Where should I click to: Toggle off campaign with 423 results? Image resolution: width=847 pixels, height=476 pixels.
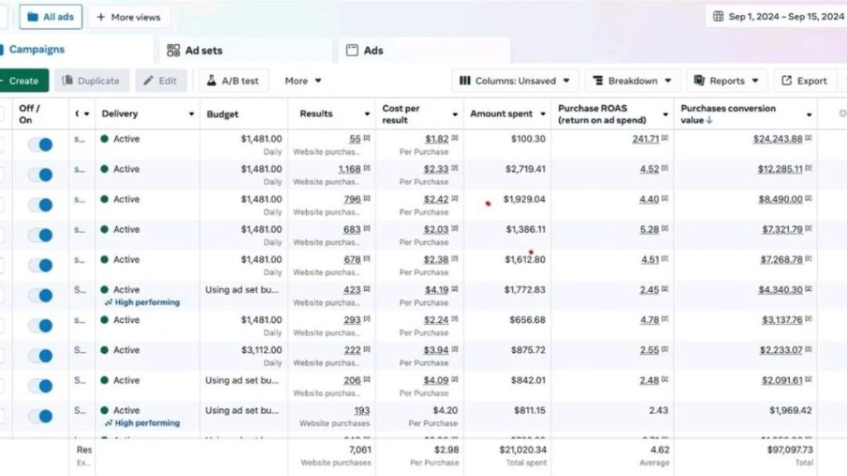(41, 296)
